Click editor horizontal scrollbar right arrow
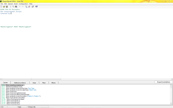173x108 pixels. pyautogui.click(x=172, y=79)
